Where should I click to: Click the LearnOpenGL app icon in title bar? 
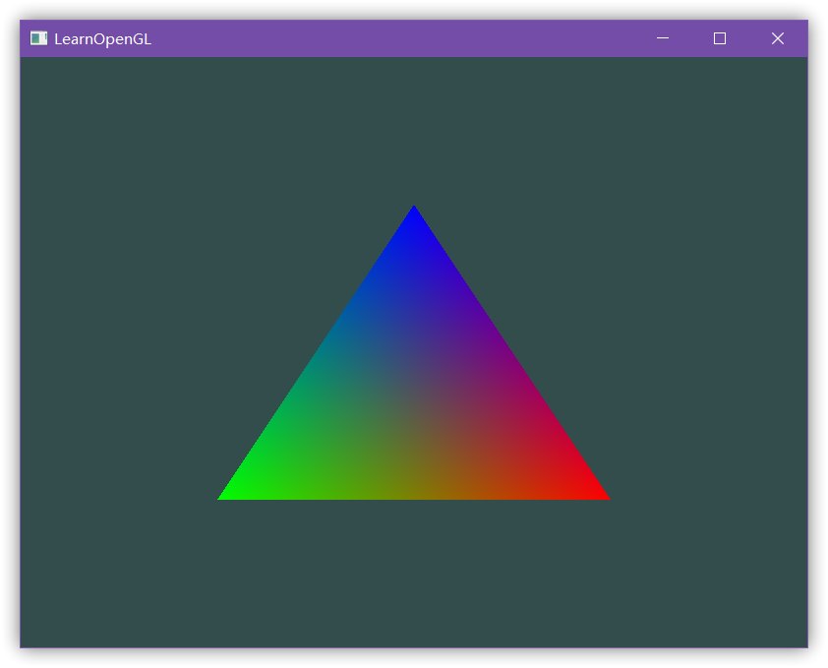(38, 38)
